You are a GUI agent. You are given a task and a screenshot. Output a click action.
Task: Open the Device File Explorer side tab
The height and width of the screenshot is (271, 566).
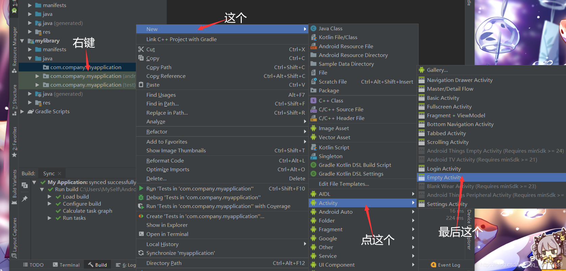pos(469,230)
